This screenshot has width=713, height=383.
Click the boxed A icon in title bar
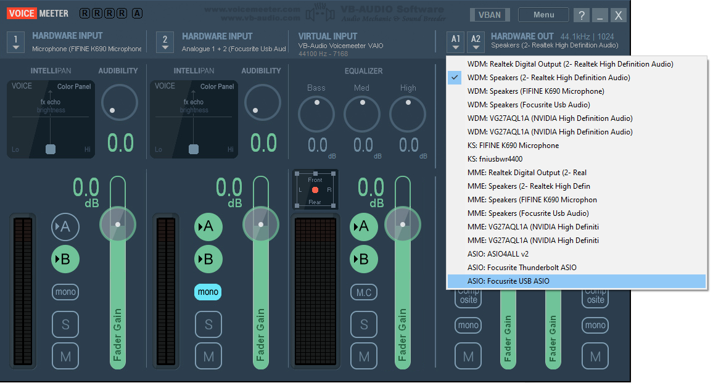137,13
